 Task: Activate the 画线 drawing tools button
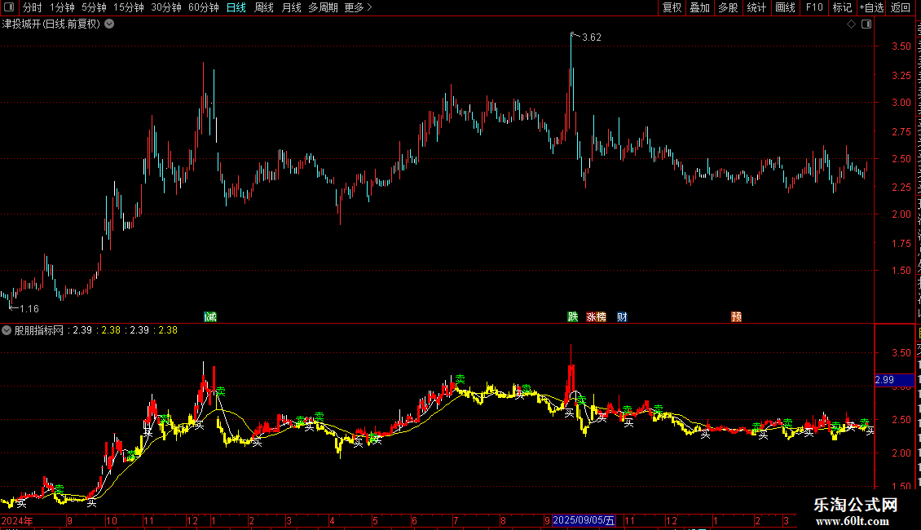[x=786, y=7]
